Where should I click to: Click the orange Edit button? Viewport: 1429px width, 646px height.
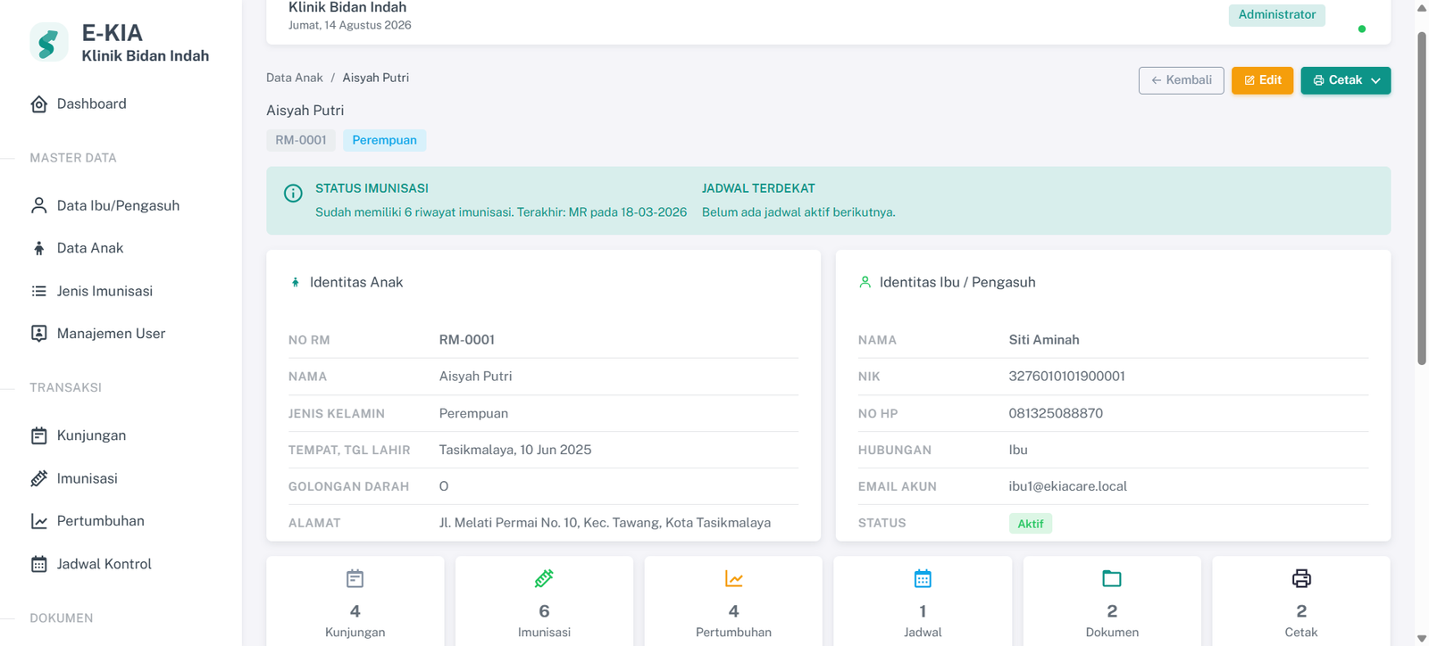click(x=1262, y=80)
